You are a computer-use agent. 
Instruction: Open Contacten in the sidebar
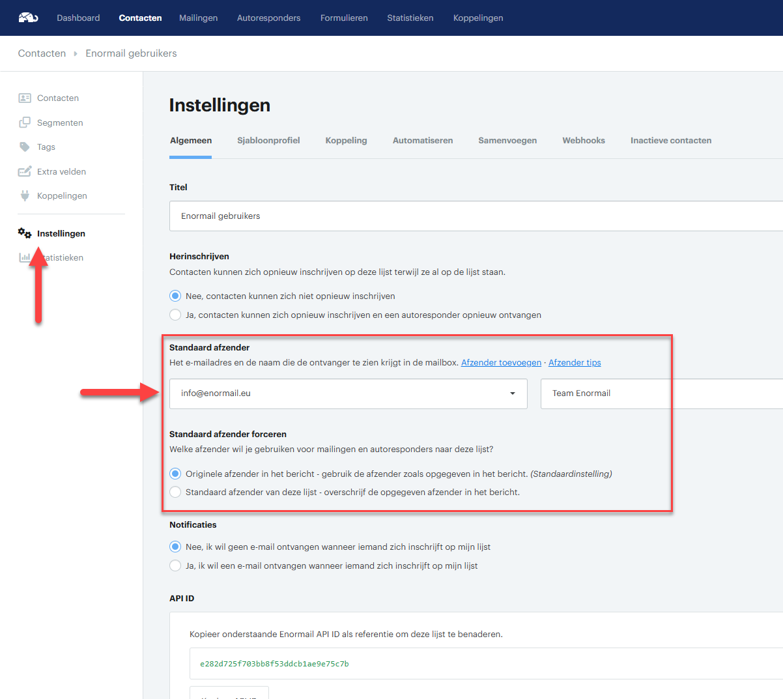click(x=58, y=98)
